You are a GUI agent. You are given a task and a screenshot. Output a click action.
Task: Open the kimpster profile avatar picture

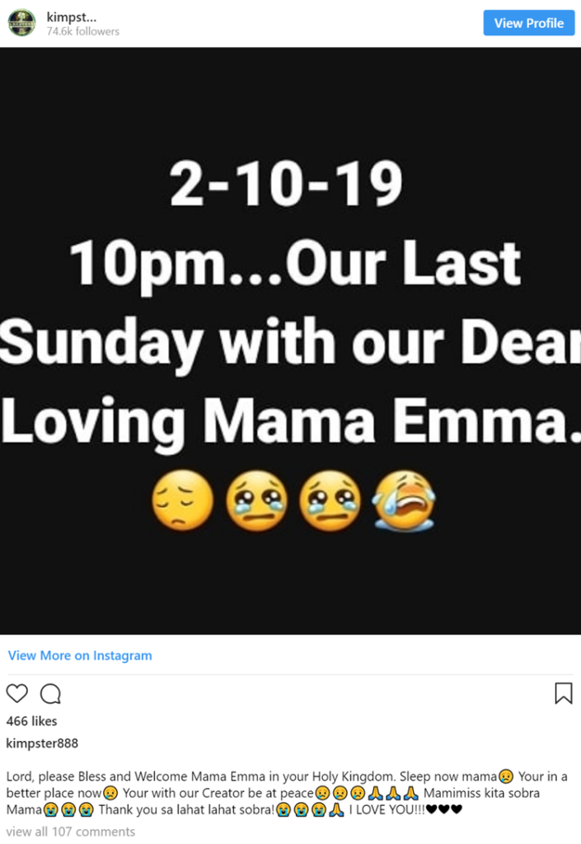click(22, 23)
